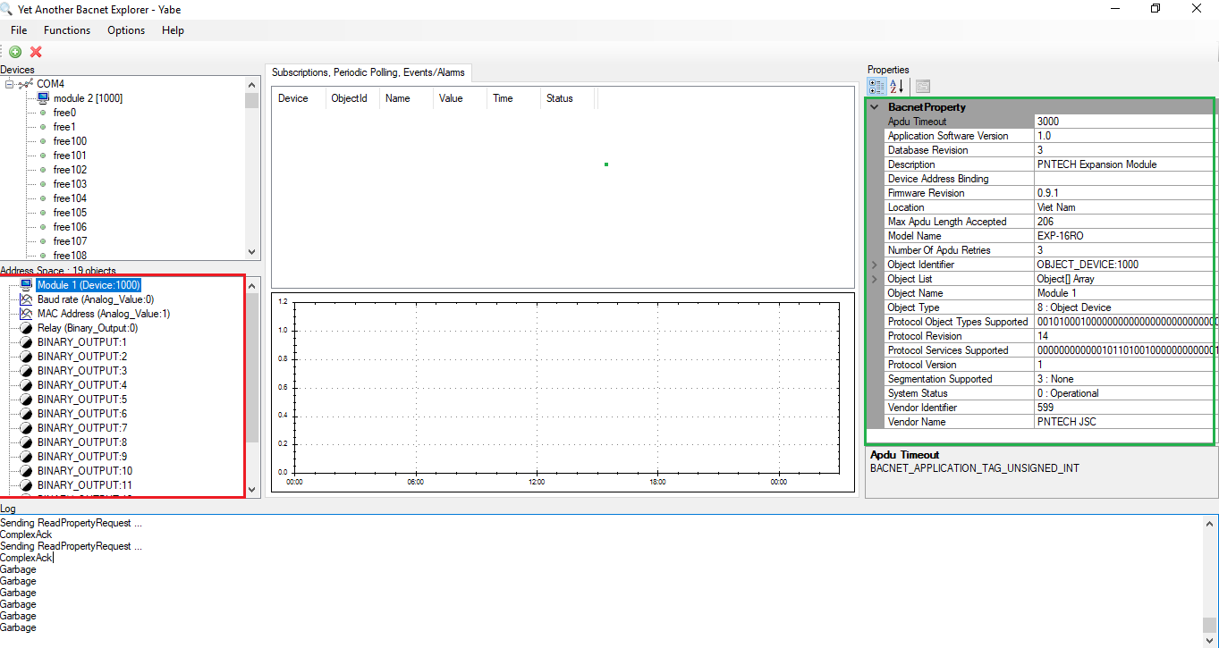Expand the Object List property row

tap(875, 279)
